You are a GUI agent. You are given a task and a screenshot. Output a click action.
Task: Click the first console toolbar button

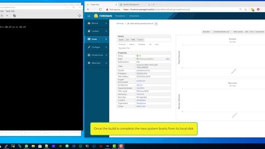click(2, 16)
